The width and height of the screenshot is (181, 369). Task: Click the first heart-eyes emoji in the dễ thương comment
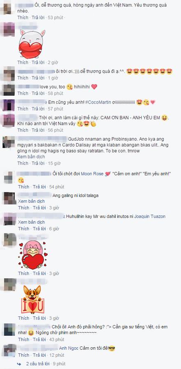(129, 71)
